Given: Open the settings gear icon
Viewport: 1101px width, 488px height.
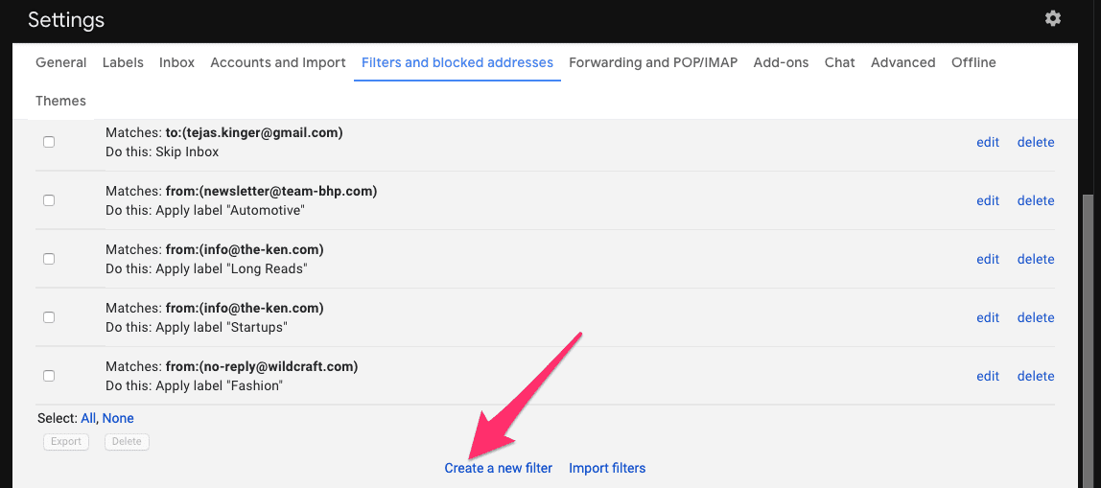Looking at the screenshot, I should [x=1052, y=18].
